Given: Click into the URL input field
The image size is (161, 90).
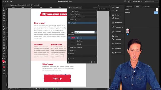Looking at the screenshot, I should click(85, 32).
